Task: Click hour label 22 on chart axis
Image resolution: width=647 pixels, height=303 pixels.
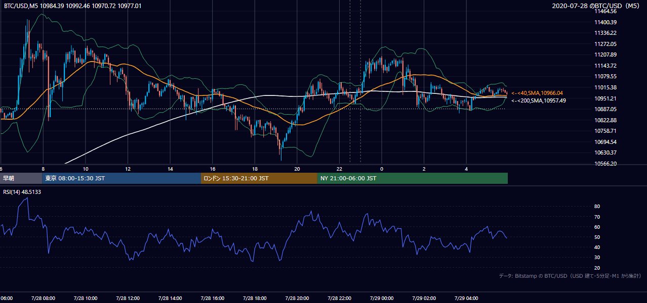Action: [340, 169]
